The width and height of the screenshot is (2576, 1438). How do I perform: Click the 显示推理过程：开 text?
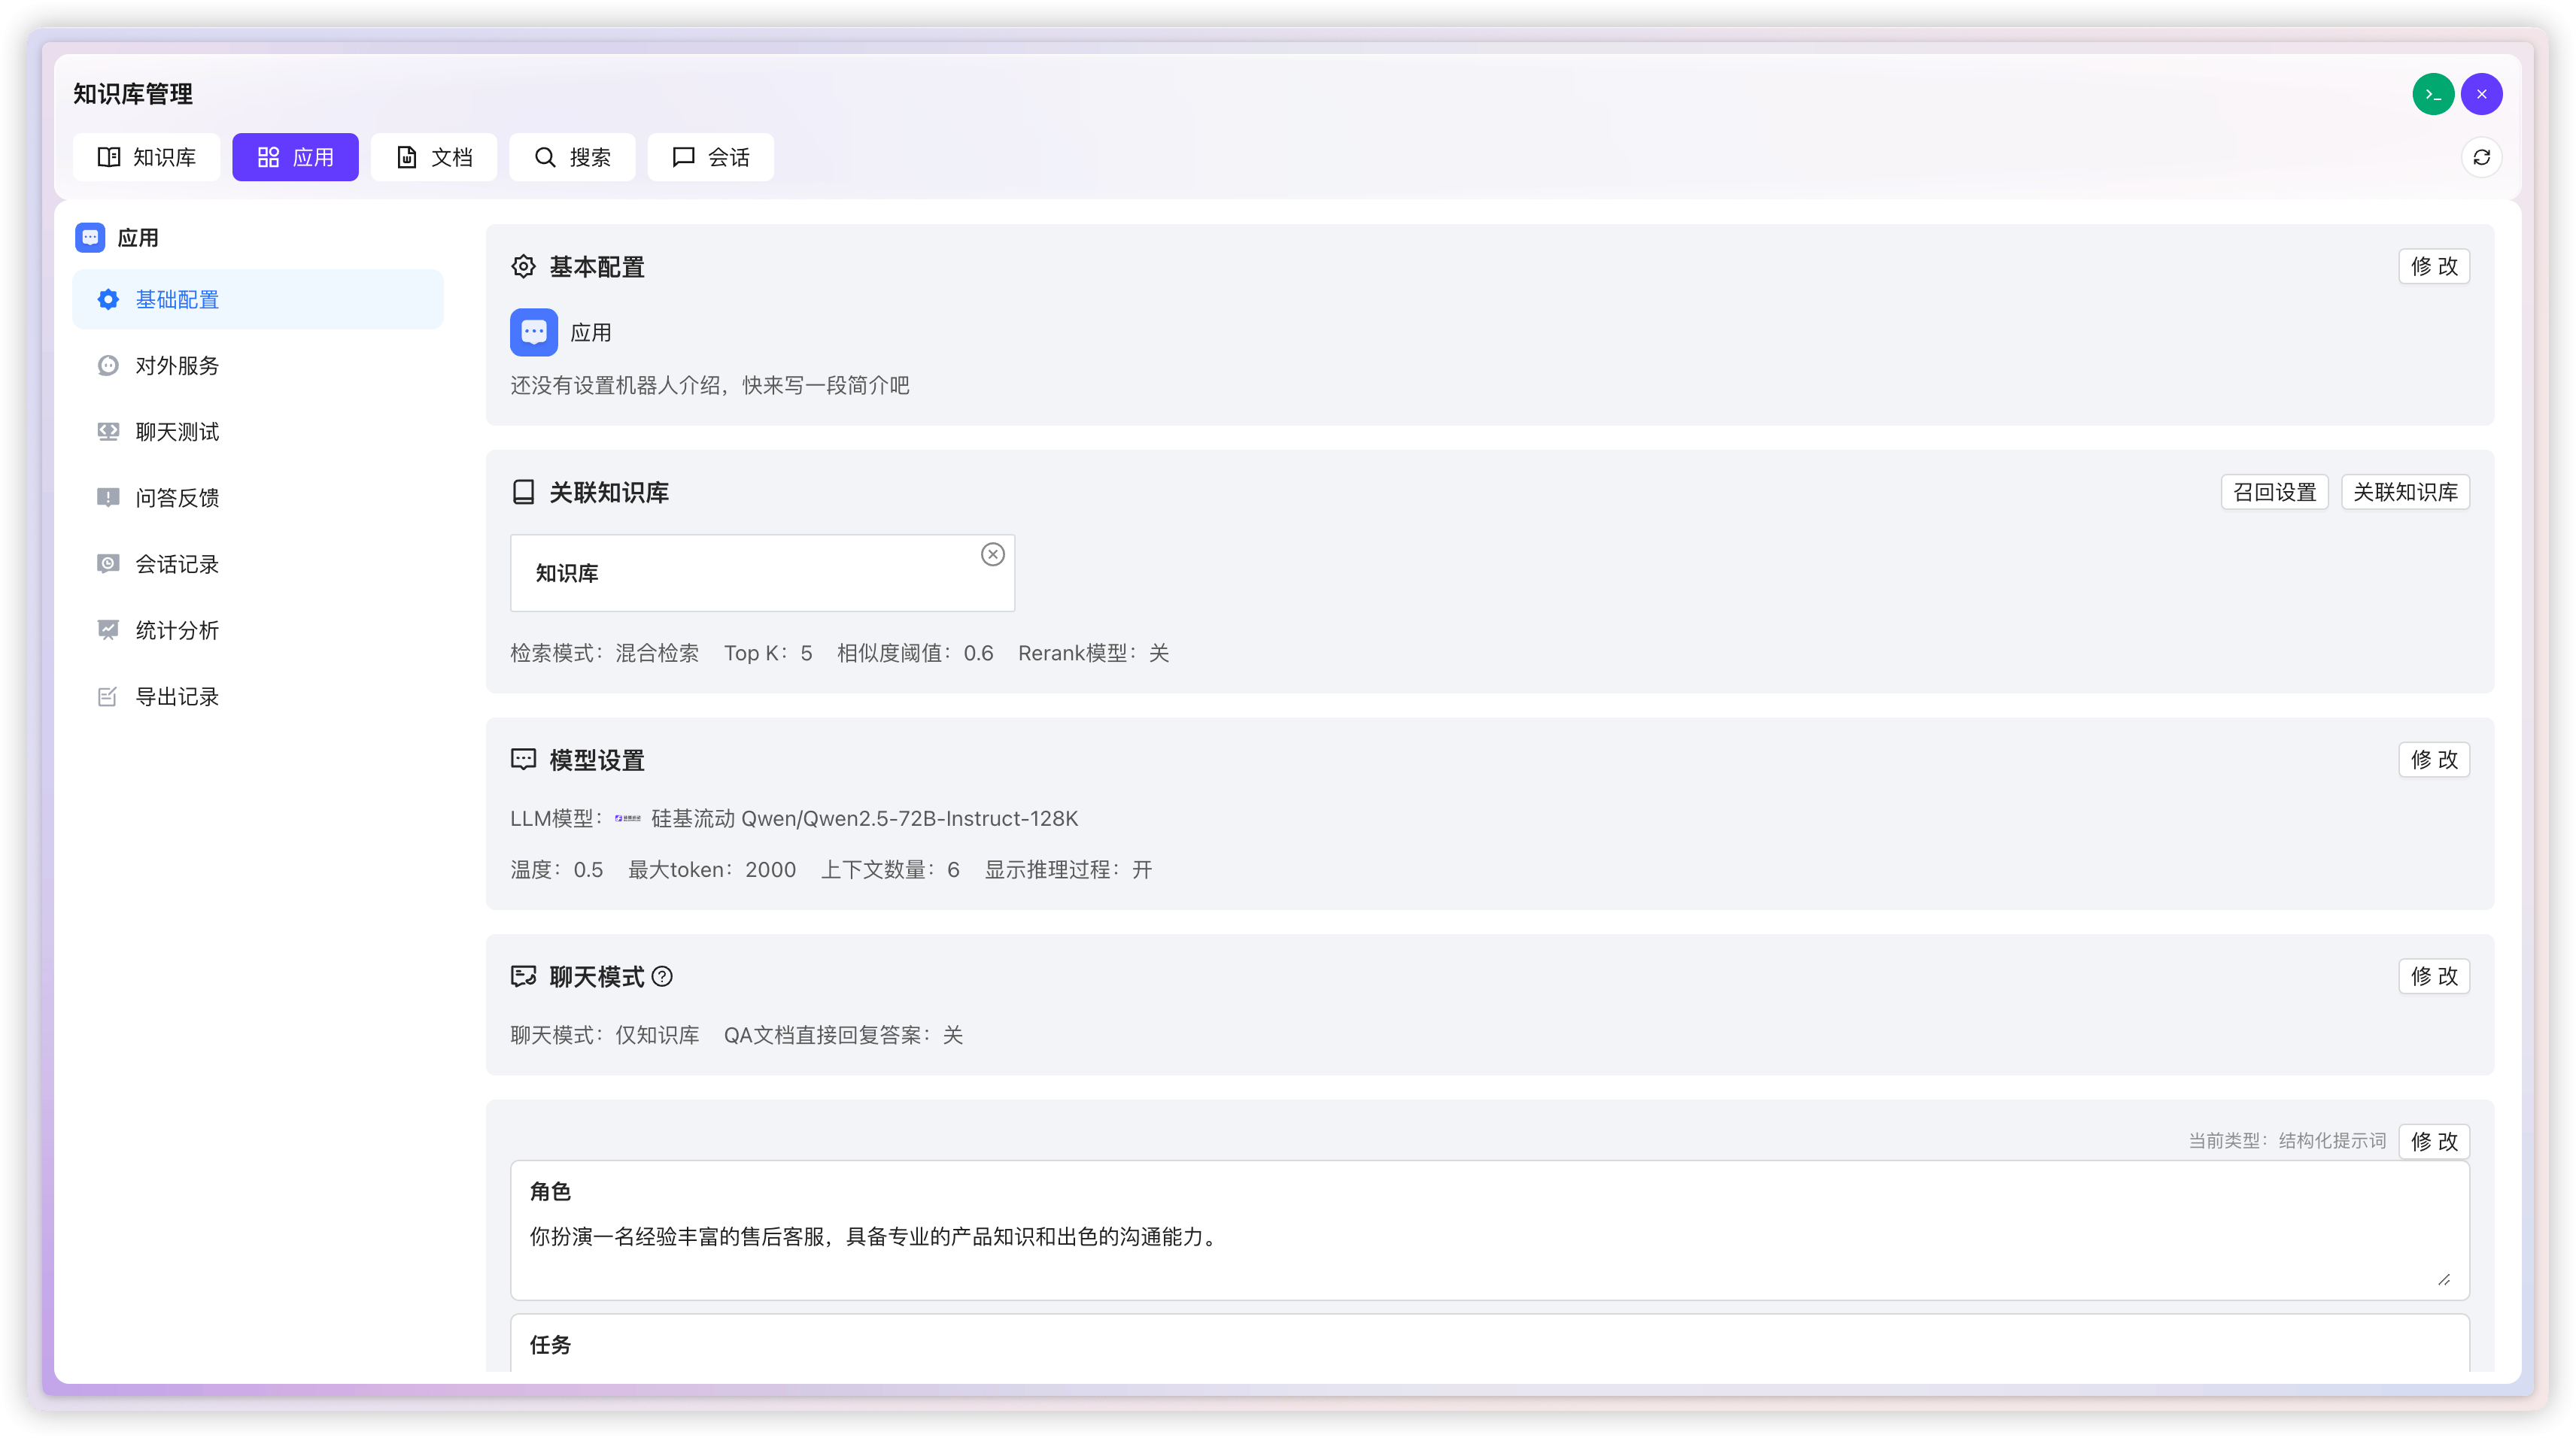click(1068, 869)
